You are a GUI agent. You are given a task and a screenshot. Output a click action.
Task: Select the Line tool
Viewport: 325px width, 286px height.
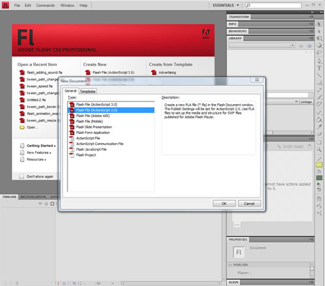pyautogui.click(x=319, y=75)
